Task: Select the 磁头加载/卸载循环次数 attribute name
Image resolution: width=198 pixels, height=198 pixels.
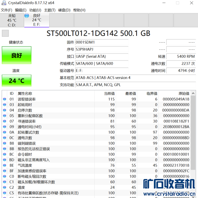Action: 36,182
